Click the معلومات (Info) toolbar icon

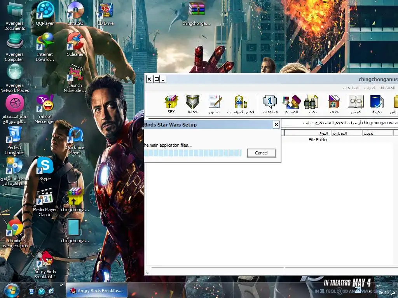pyautogui.click(x=270, y=104)
